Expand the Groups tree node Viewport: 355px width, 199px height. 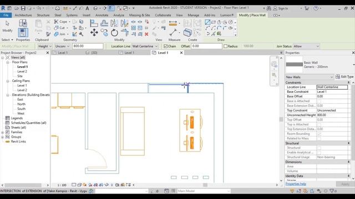pyautogui.click(x=2, y=137)
